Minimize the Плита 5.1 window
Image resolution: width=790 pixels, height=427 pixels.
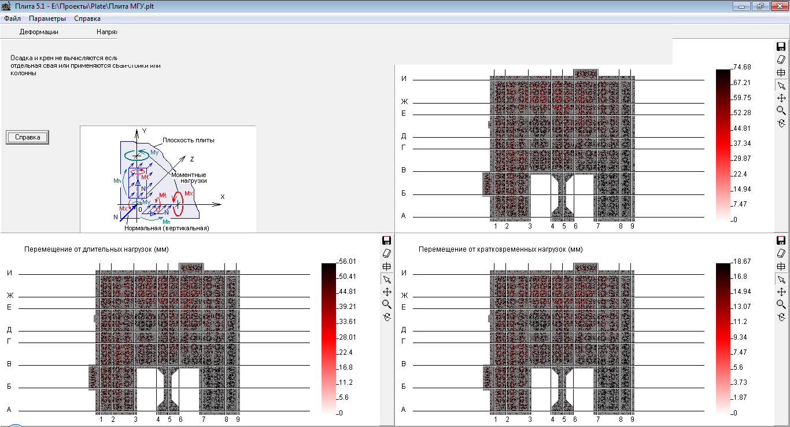point(741,6)
